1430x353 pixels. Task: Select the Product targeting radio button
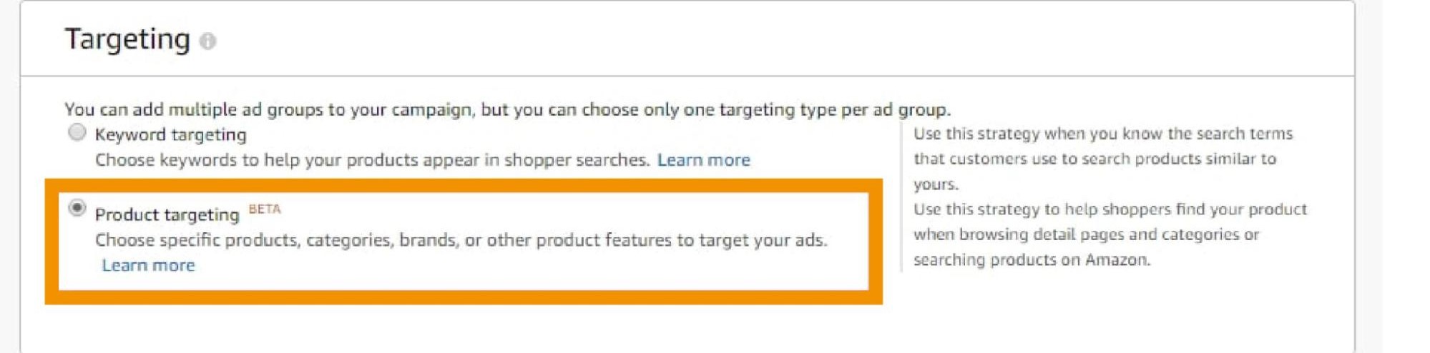click(77, 209)
